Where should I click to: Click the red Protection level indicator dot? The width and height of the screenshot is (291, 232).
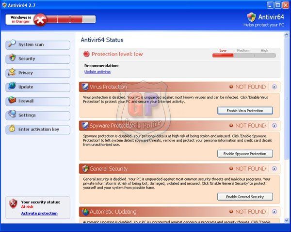[x=86, y=54]
